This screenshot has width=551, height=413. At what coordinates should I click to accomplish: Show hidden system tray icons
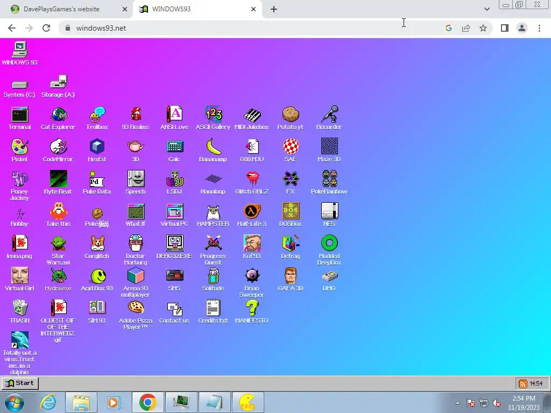[457, 403]
